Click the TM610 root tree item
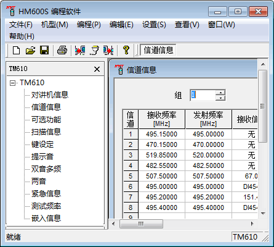The width and height of the screenshot is (274, 247). [32, 83]
